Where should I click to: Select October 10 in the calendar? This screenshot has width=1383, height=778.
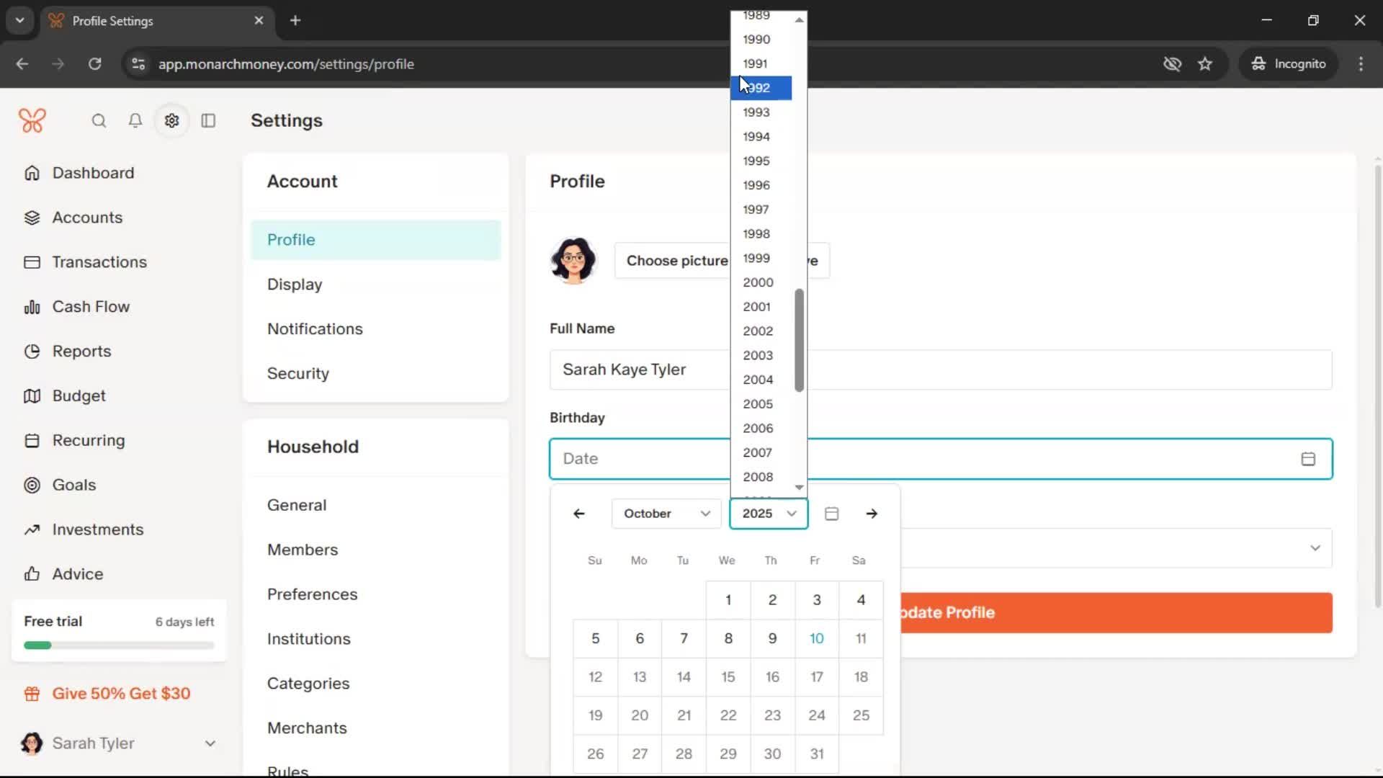click(816, 638)
